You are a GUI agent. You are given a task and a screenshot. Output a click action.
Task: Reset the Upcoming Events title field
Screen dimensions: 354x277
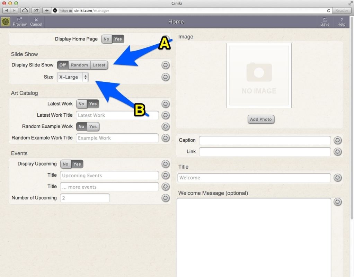pyautogui.click(x=166, y=175)
